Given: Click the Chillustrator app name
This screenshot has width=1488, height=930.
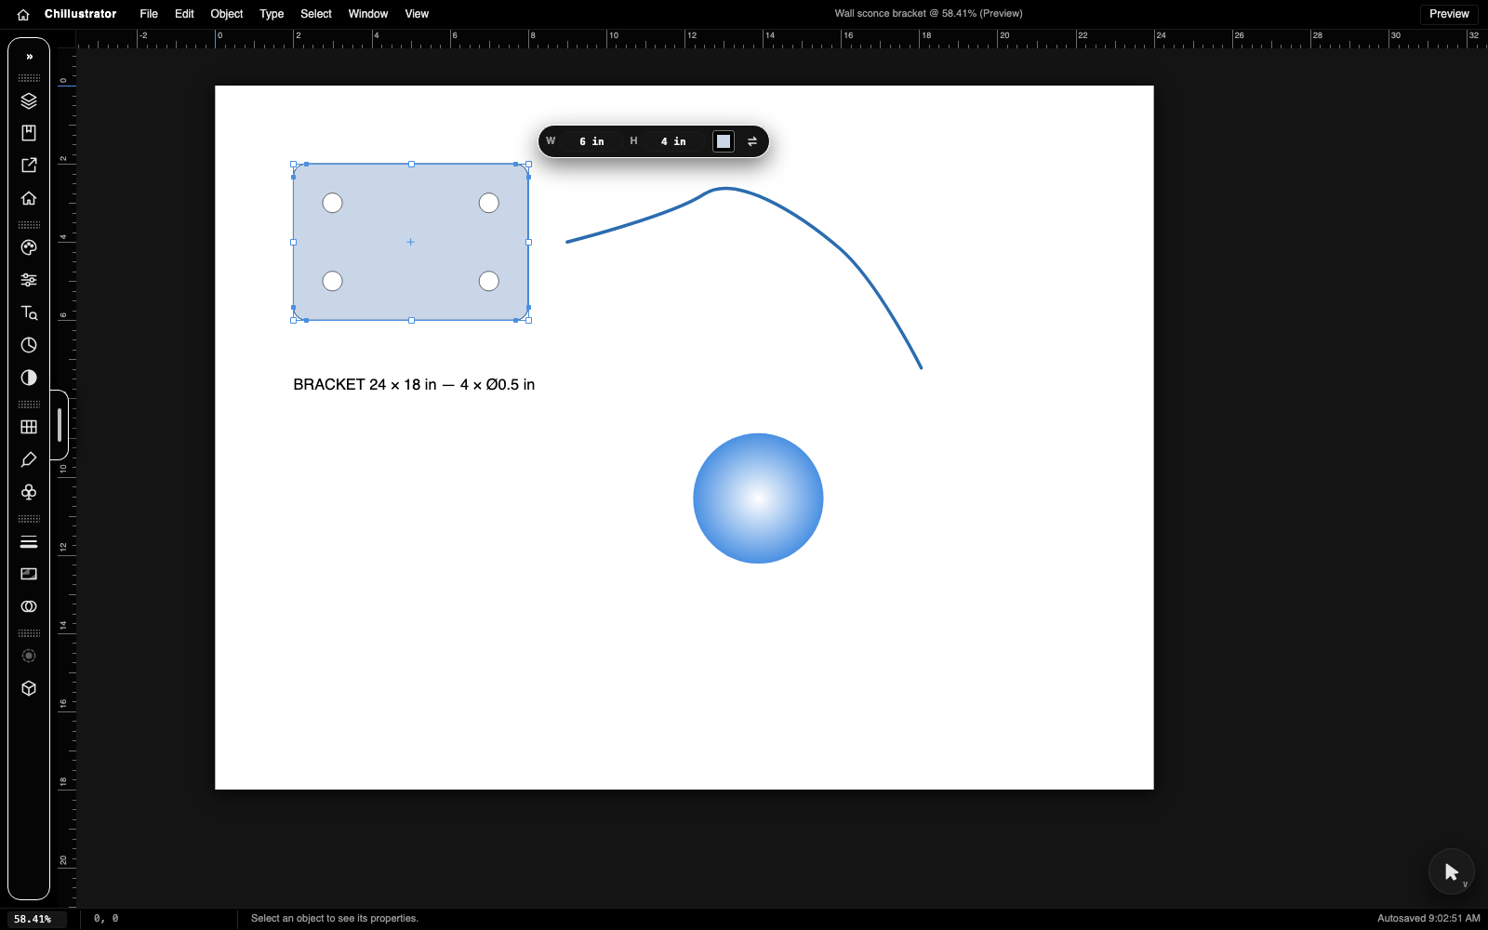Looking at the screenshot, I should [x=81, y=14].
